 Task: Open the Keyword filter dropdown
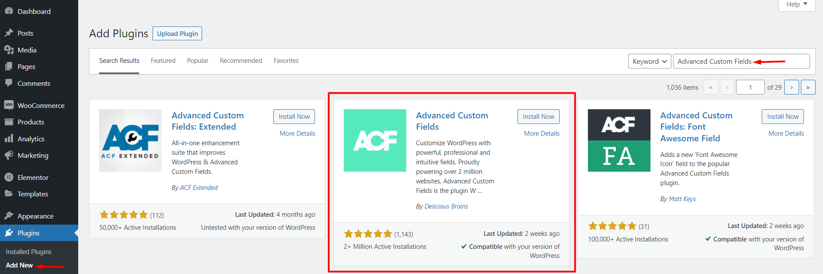pyautogui.click(x=649, y=61)
